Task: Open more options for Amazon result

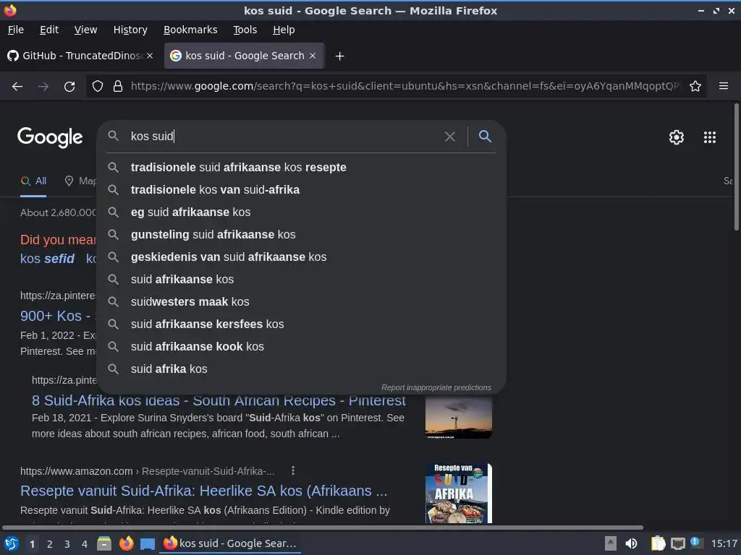Action: 293,470
